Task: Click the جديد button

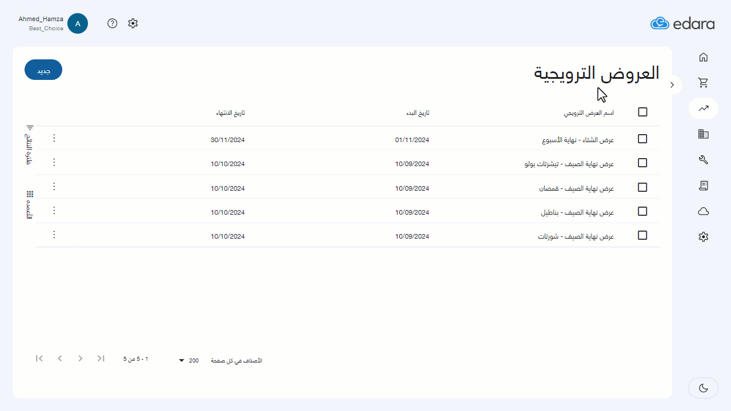Action: coord(43,70)
